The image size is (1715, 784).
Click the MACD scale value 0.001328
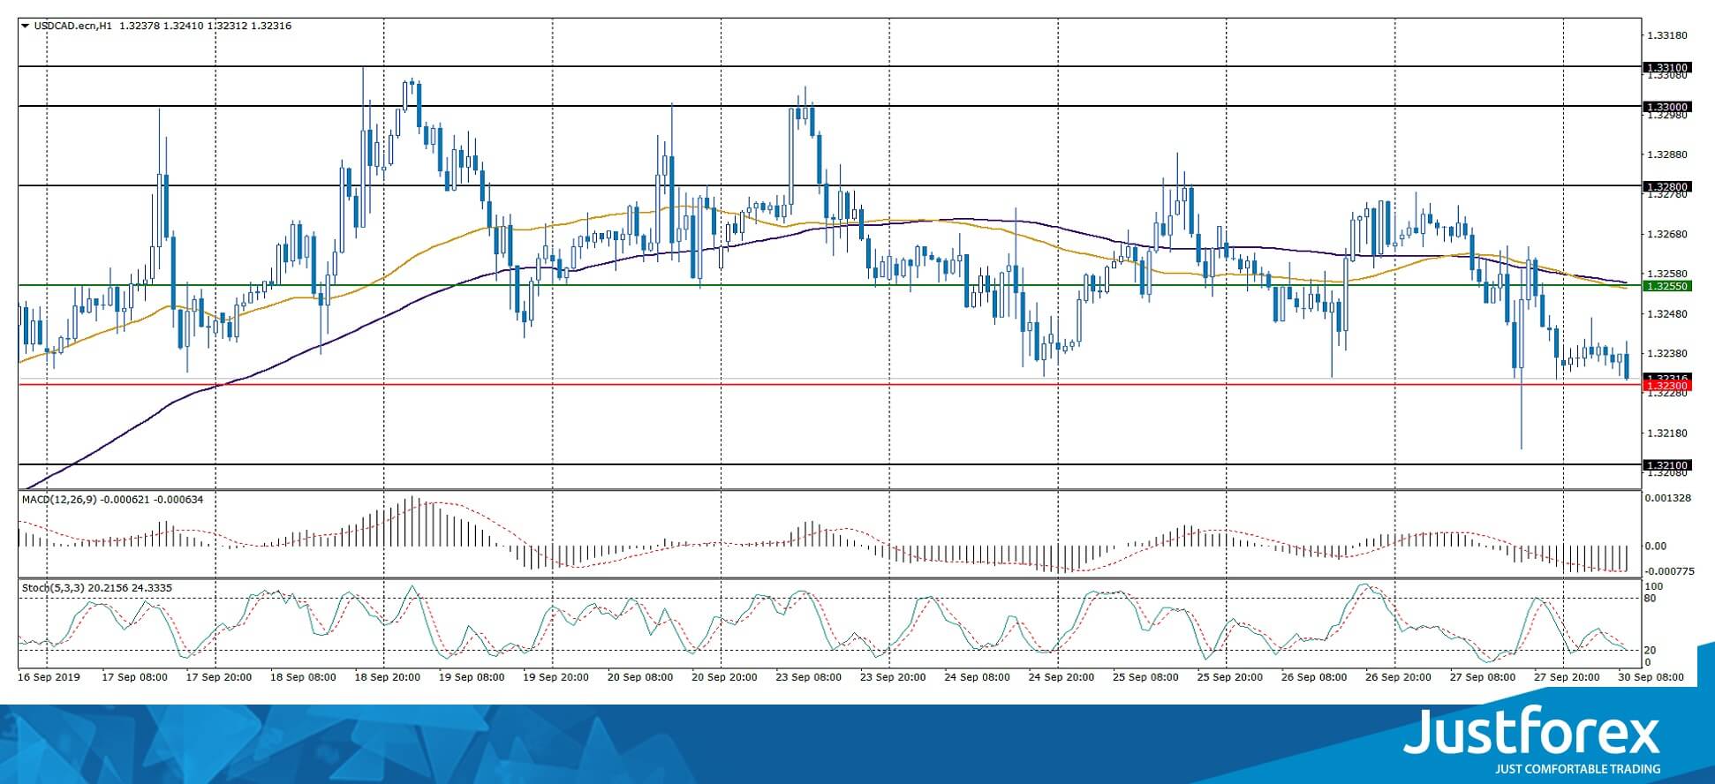(x=1668, y=498)
